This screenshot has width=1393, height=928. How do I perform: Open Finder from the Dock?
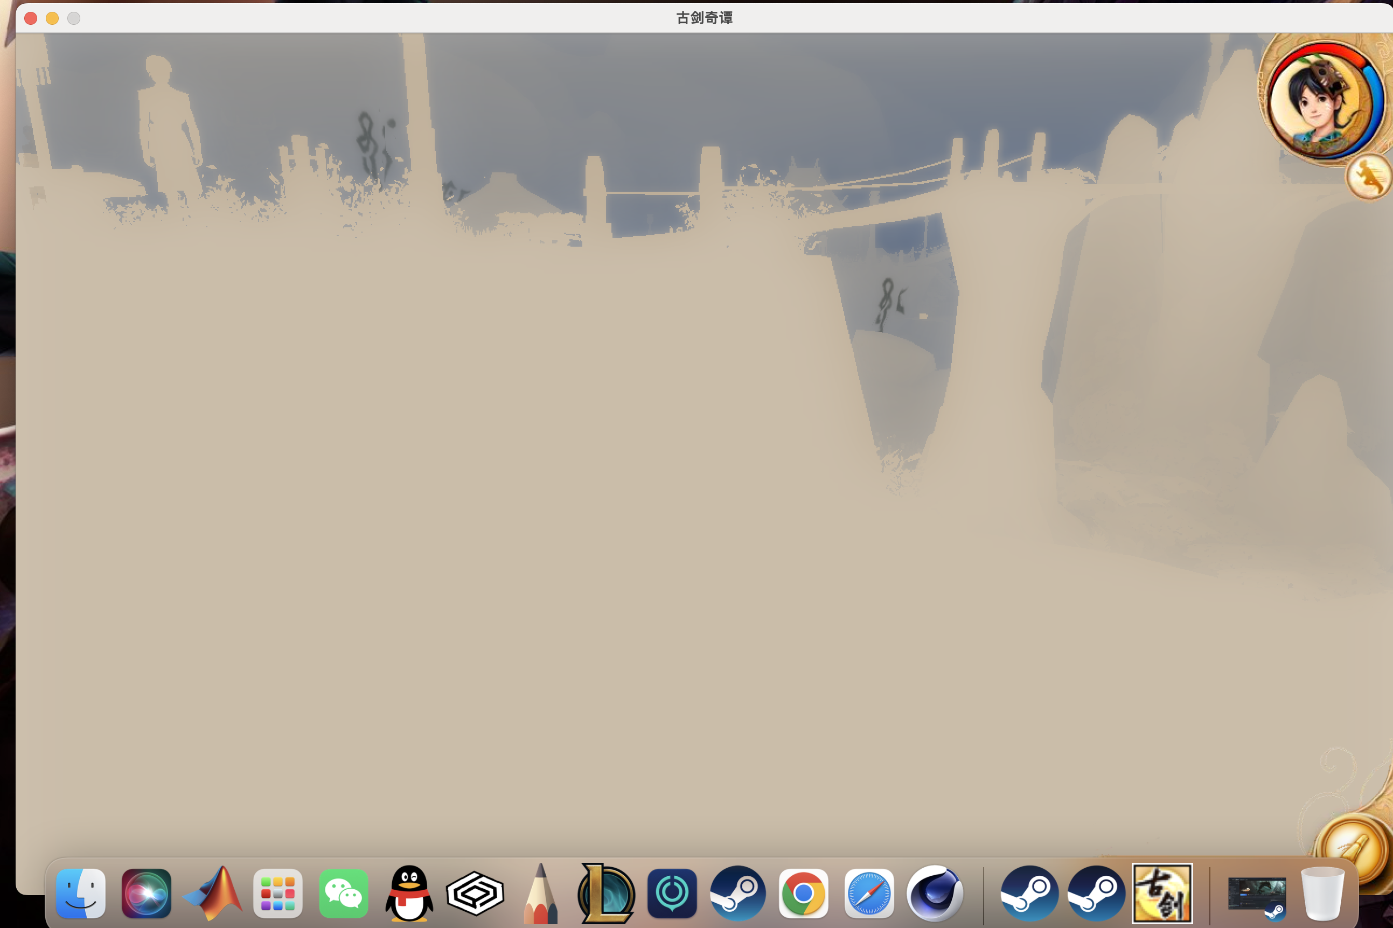[x=80, y=893]
